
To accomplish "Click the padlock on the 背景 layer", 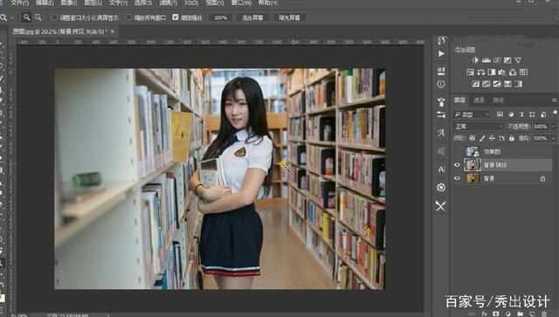I will pyautogui.click(x=542, y=178).
